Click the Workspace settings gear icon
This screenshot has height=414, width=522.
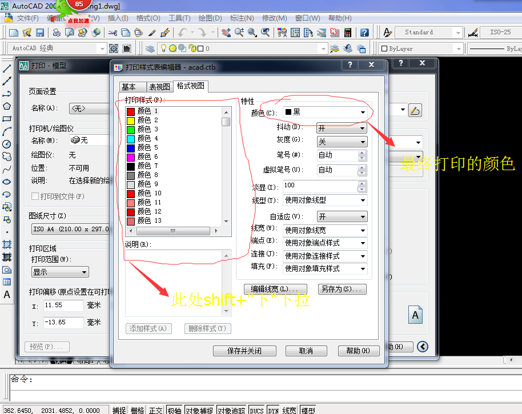click(114, 49)
